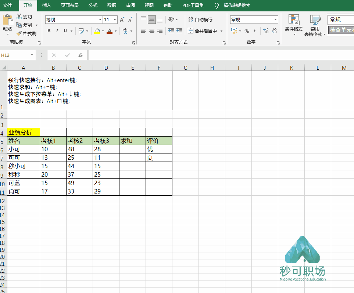354x293 pixels.
Task: Decrease font size with the smaller A icon
Action: coord(130,19)
